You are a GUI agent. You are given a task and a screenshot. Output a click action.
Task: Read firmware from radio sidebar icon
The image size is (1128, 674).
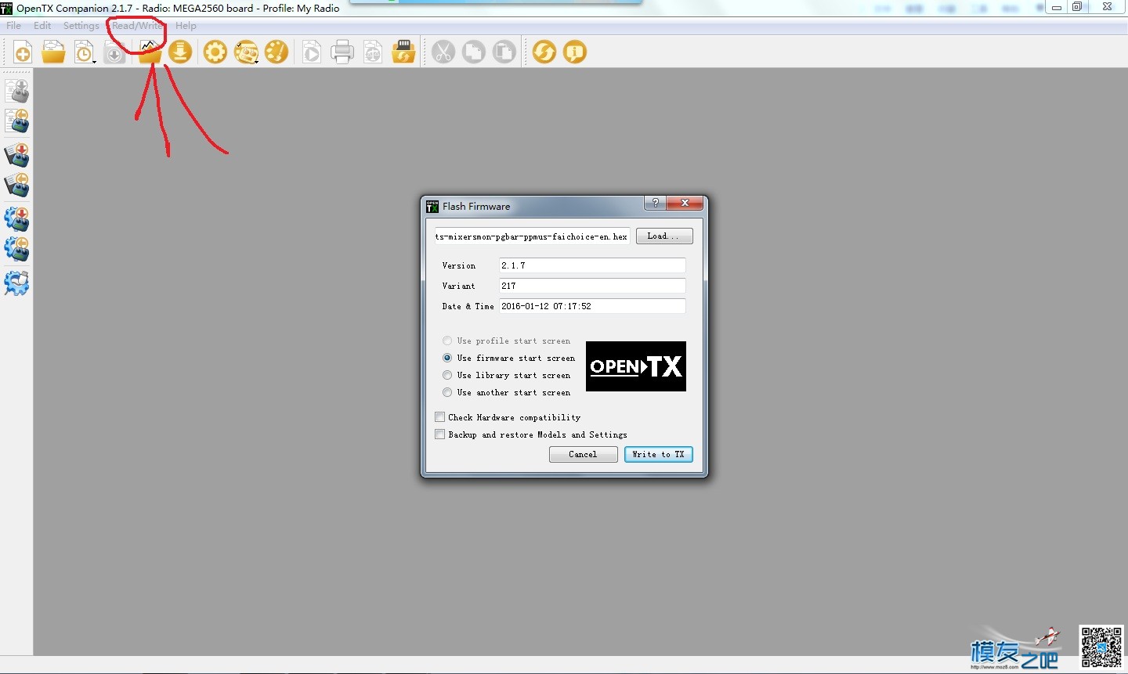click(x=17, y=248)
